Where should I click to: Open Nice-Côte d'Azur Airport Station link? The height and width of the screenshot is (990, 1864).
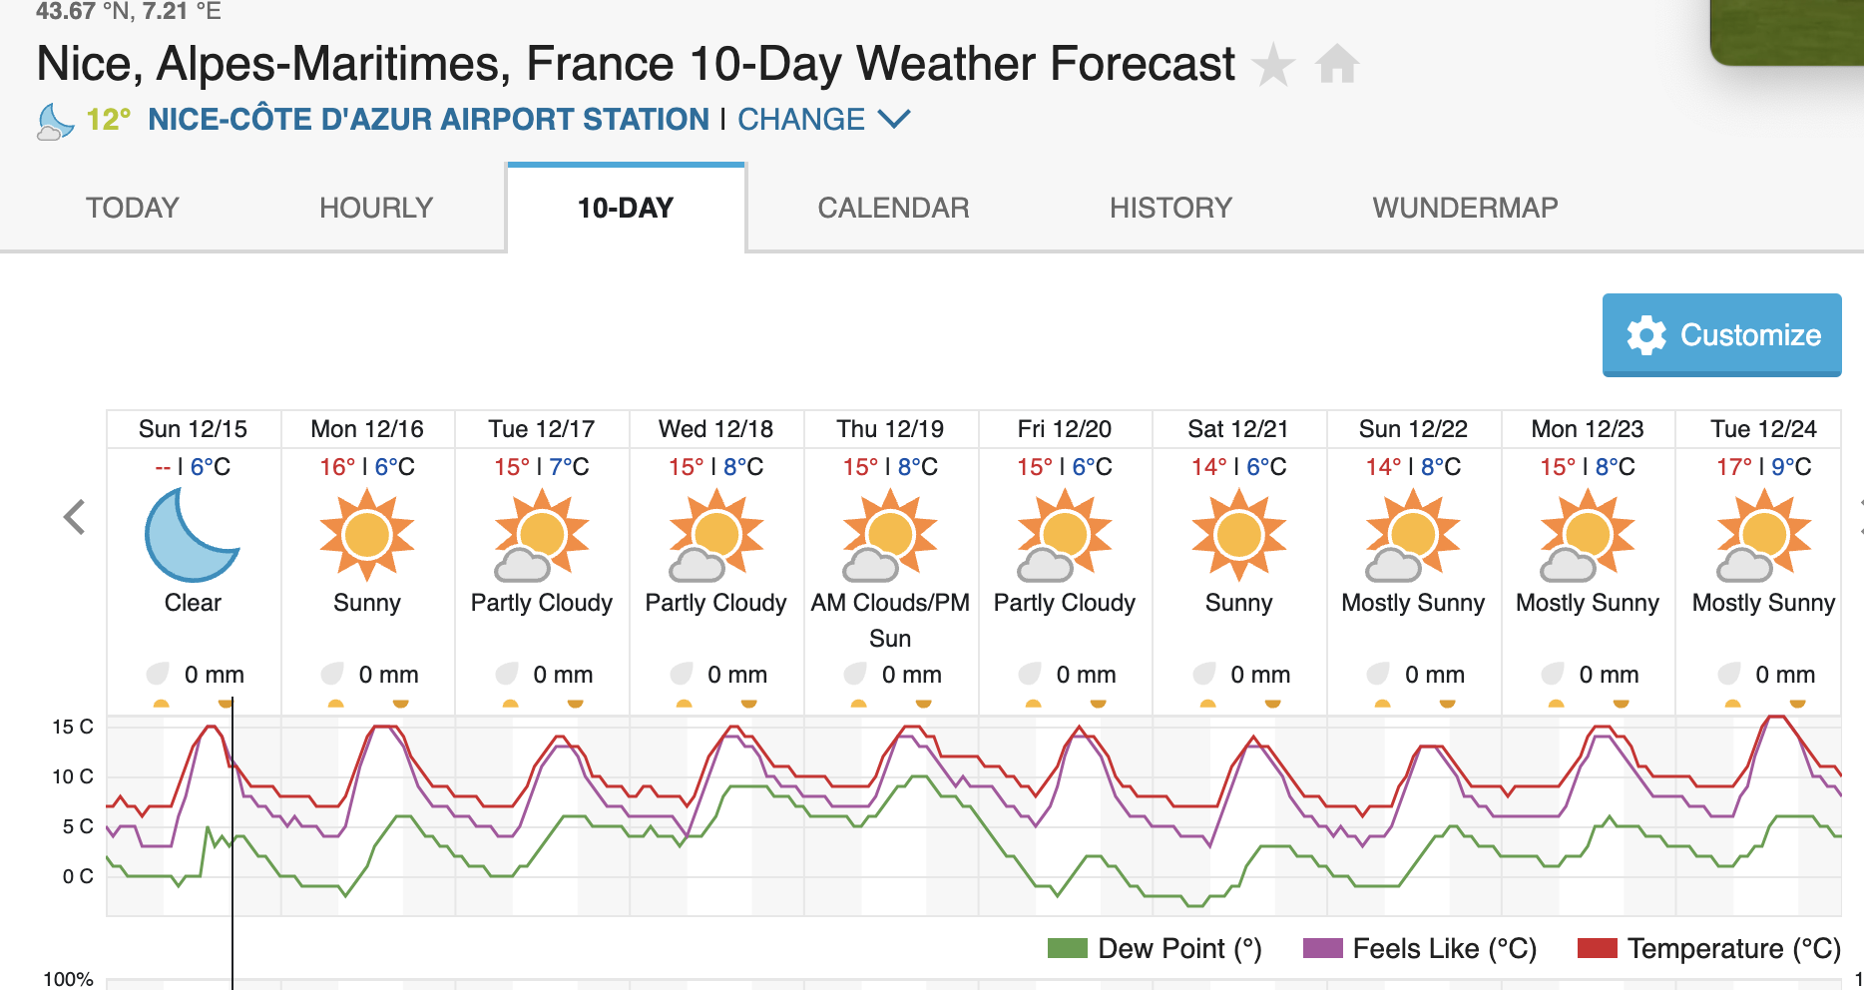click(428, 120)
